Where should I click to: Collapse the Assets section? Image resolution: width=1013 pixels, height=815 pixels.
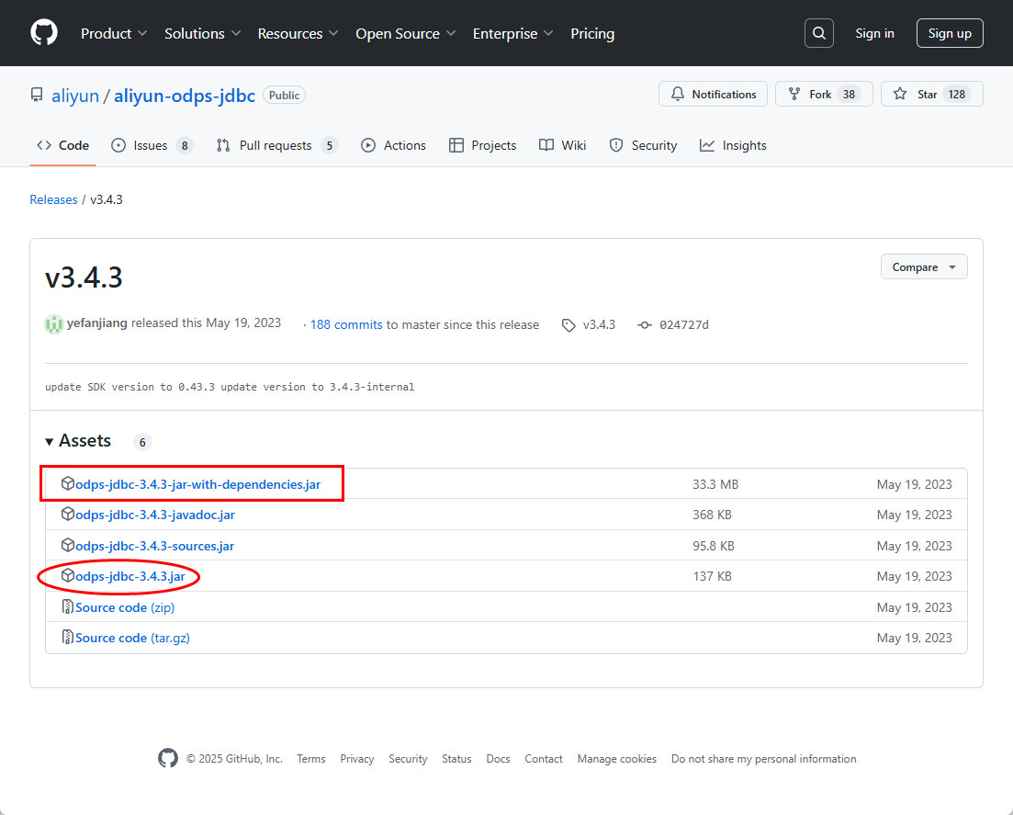click(x=78, y=441)
